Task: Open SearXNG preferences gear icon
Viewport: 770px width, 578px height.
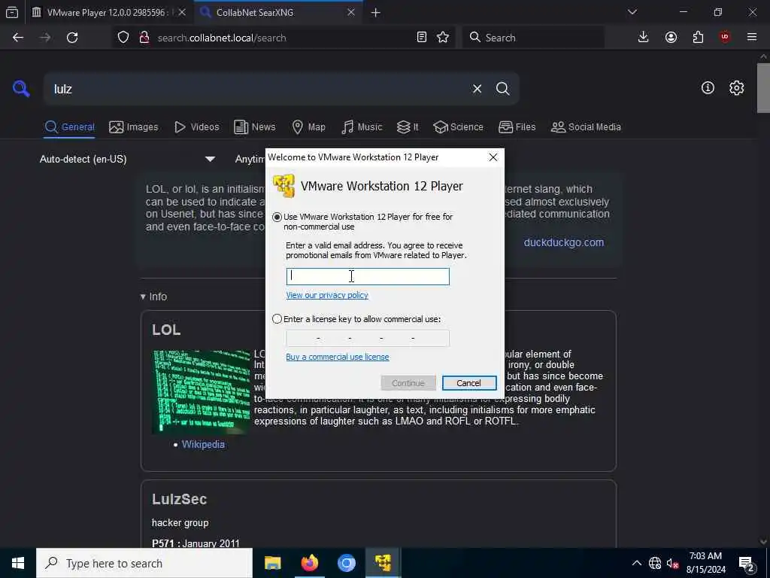Action: pyautogui.click(x=736, y=88)
